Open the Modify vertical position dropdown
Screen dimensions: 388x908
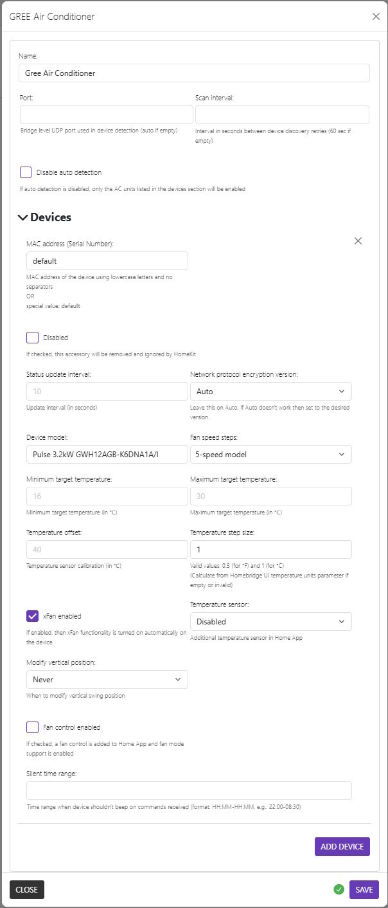pos(107,679)
